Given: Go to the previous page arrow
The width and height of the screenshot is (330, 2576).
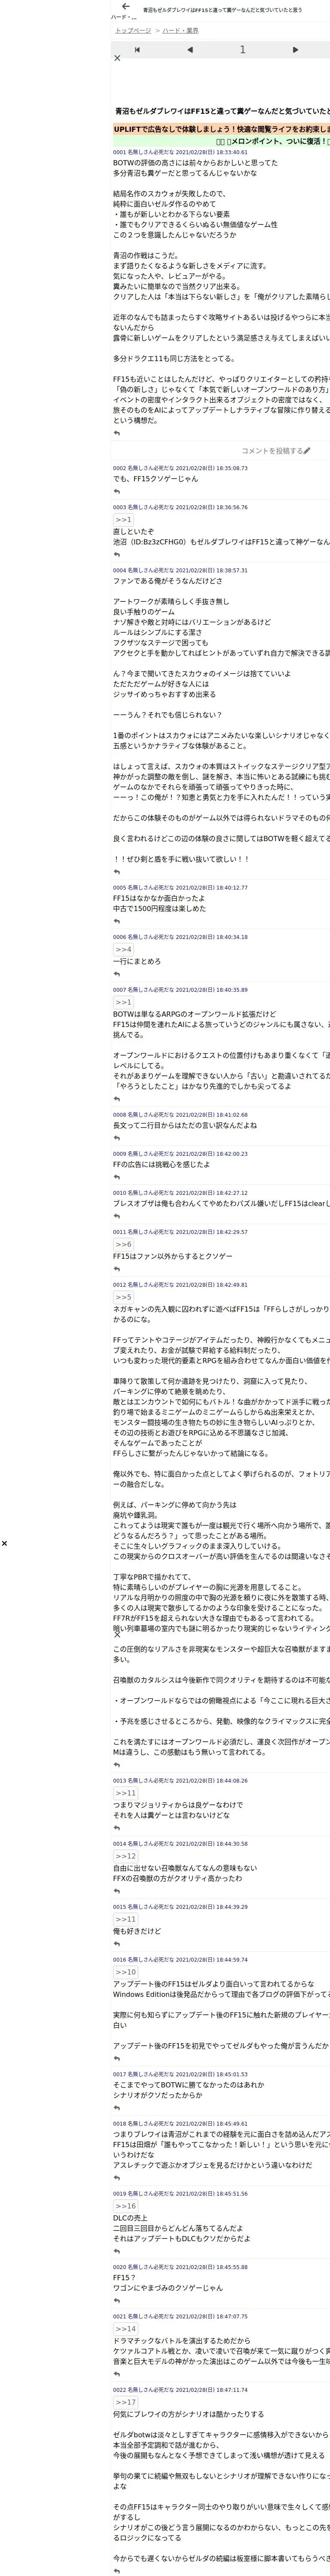Looking at the screenshot, I should (x=190, y=49).
